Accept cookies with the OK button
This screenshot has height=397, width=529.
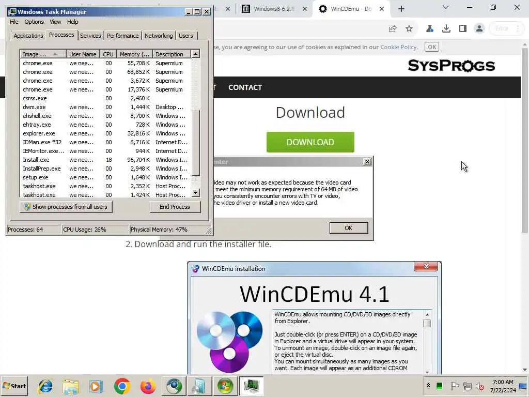coord(432,47)
